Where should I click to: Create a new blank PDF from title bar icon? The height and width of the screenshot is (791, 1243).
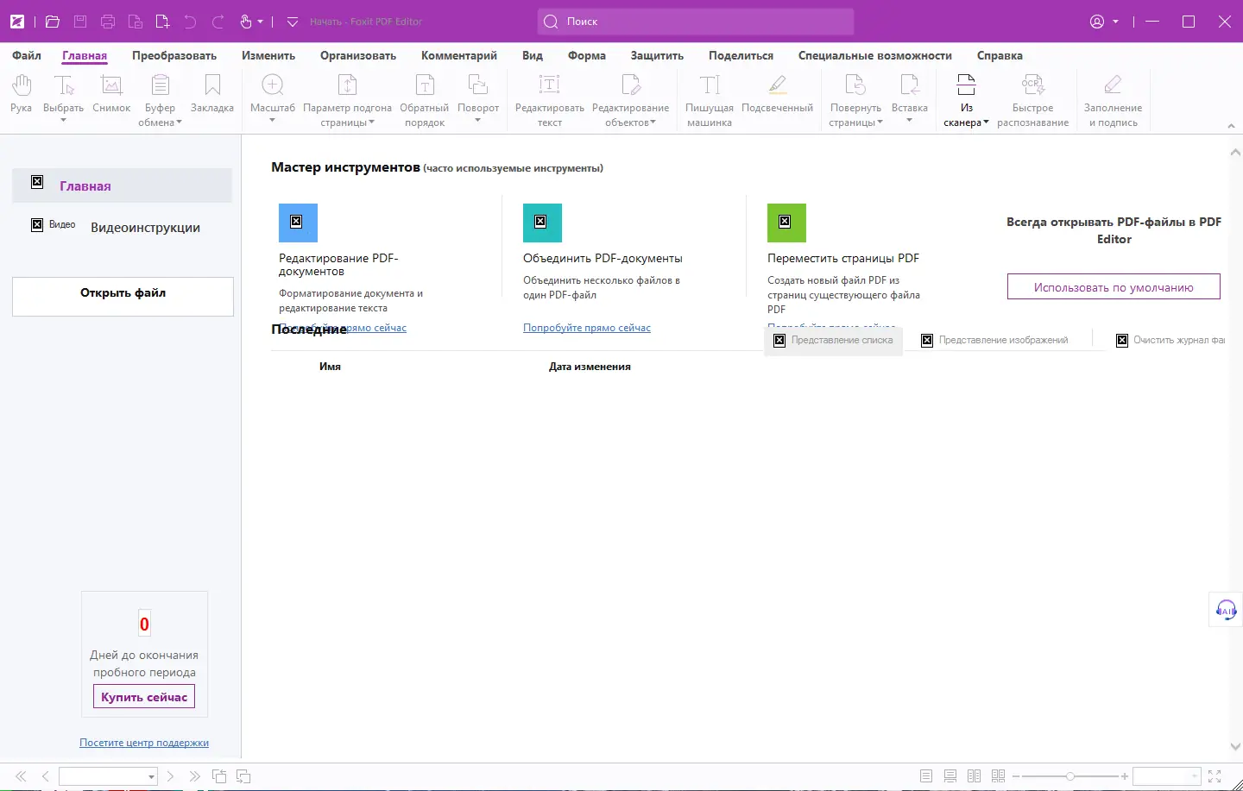click(162, 22)
